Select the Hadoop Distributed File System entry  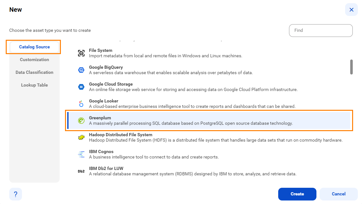point(209,137)
